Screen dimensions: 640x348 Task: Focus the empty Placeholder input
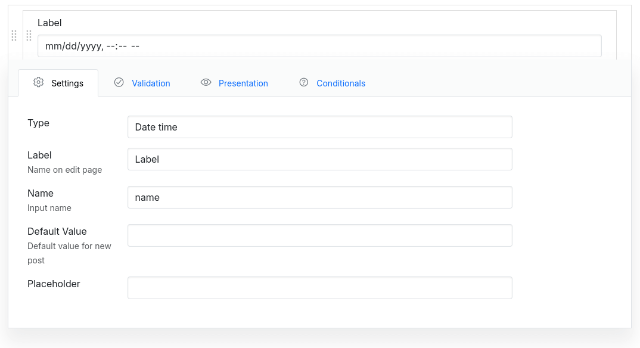coord(319,288)
